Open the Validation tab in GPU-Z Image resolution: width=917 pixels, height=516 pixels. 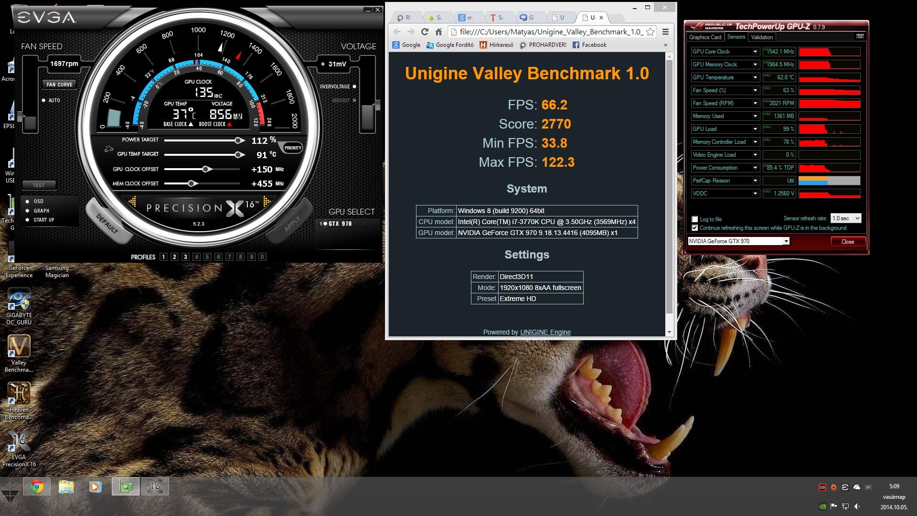pos(761,37)
